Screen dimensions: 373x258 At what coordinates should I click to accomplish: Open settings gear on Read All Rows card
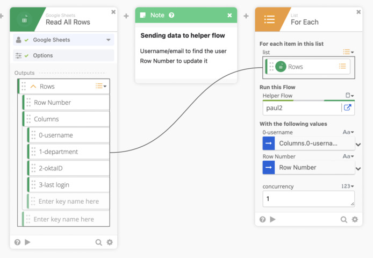[110, 242]
